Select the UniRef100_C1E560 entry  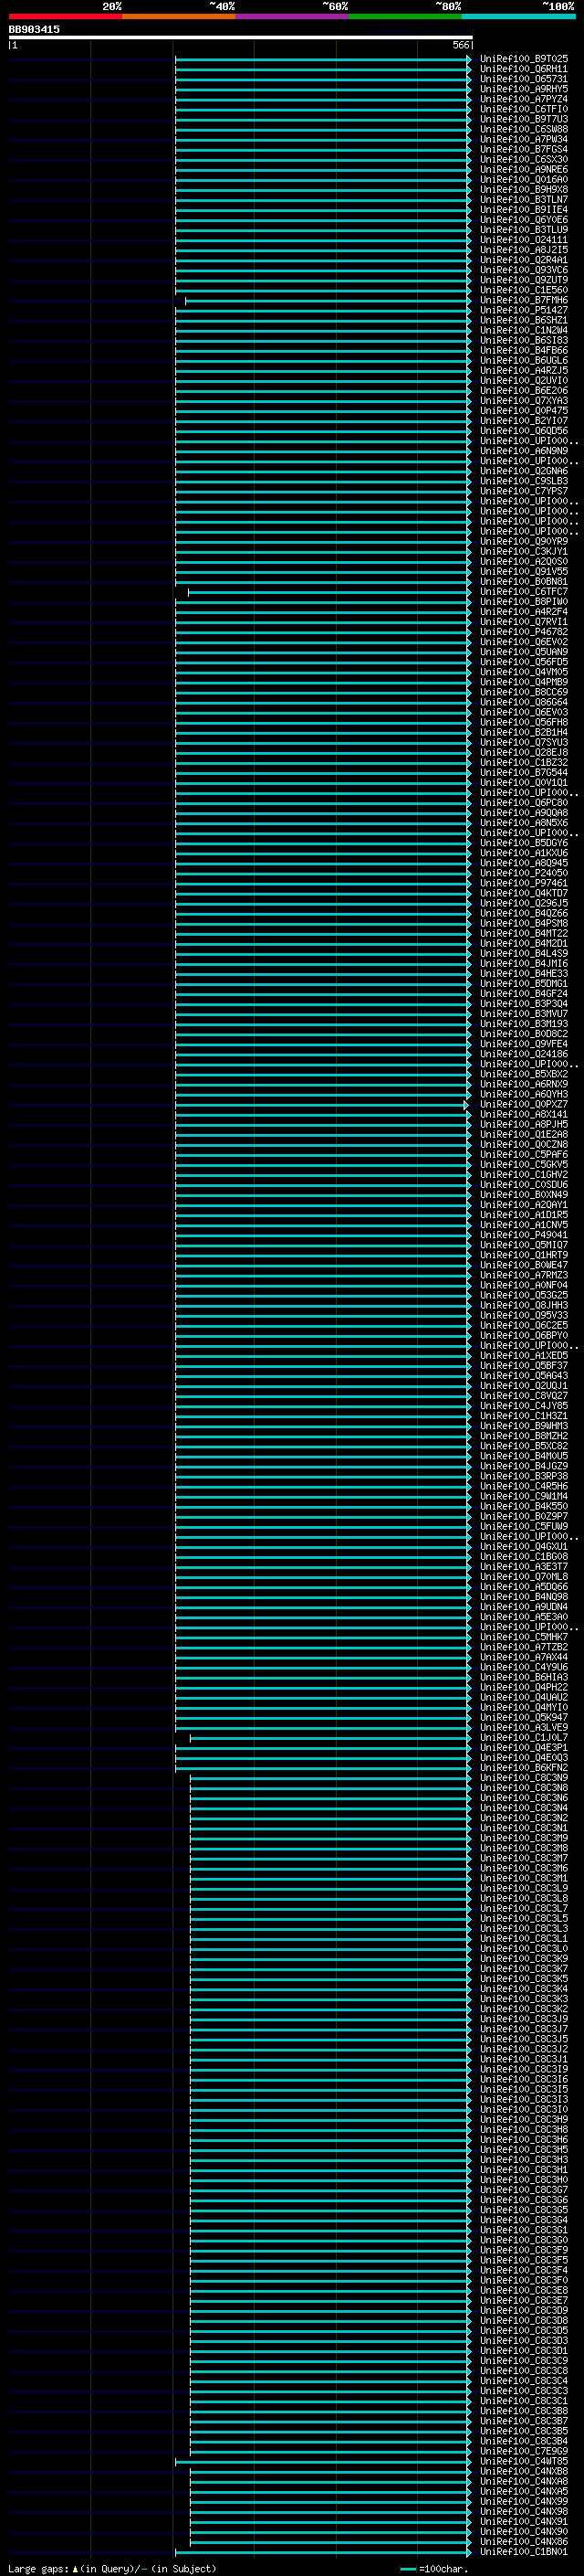pos(523,290)
